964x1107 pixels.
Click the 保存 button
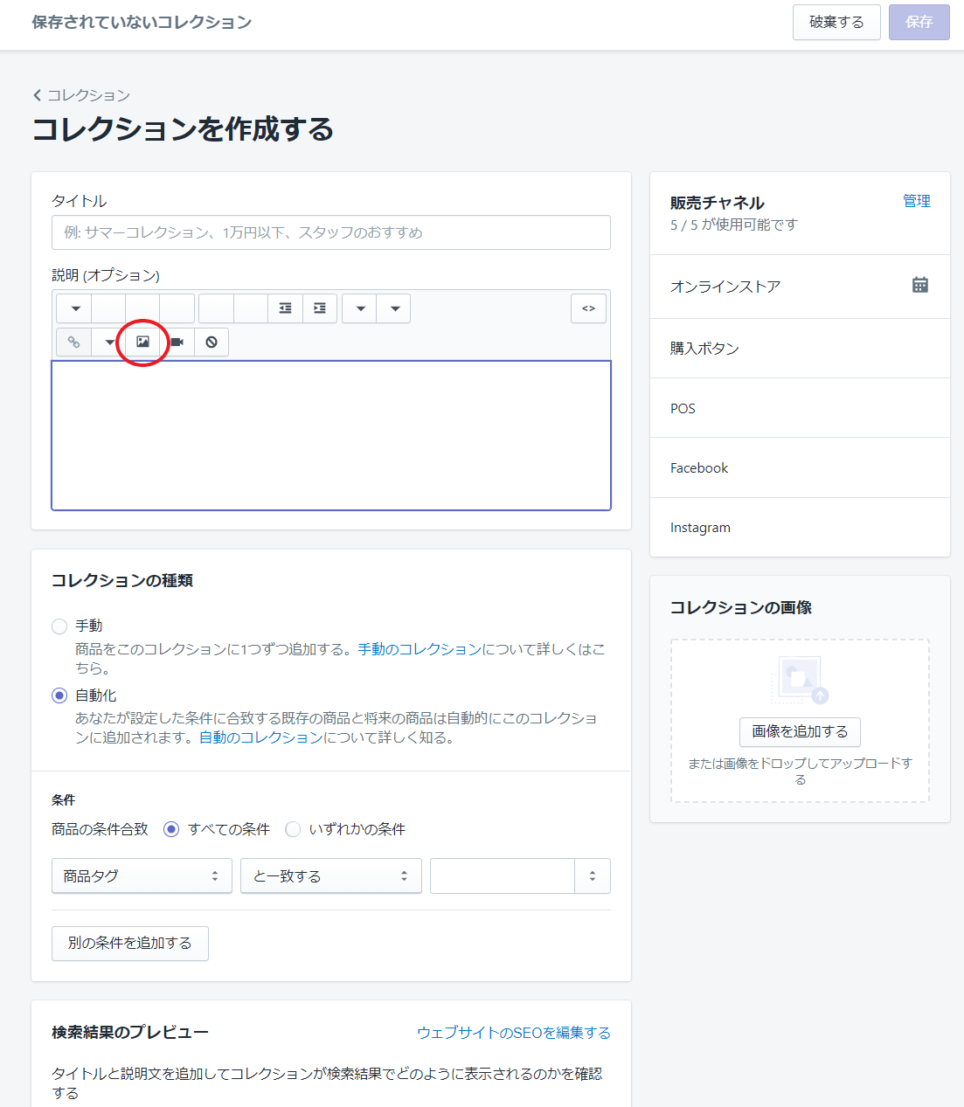pyautogui.click(x=919, y=22)
